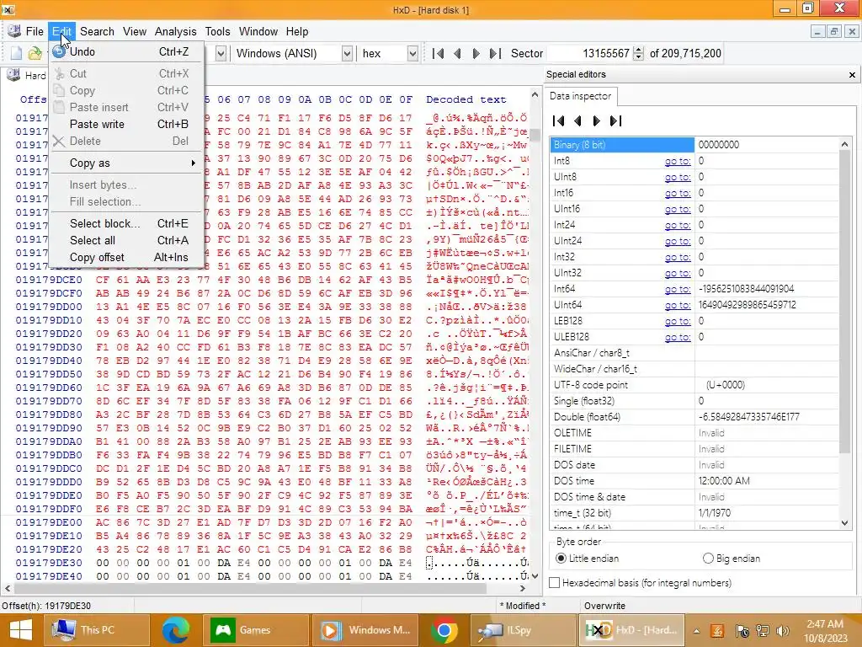The width and height of the screenshot is (862, 647).
Task: Choose Select block from Edit menu
Action: (126, 223)
